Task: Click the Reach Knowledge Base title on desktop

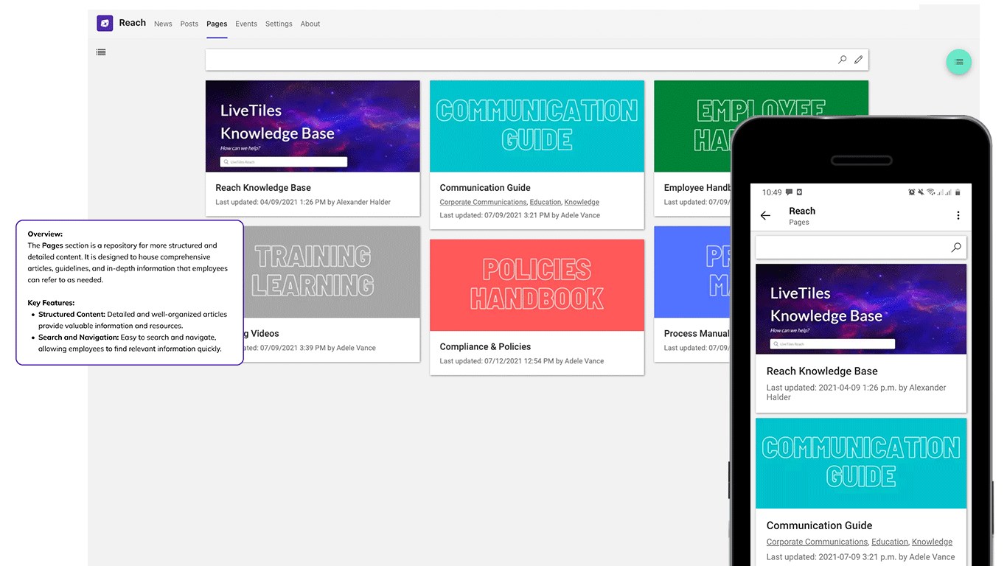Action: [263, 188]
